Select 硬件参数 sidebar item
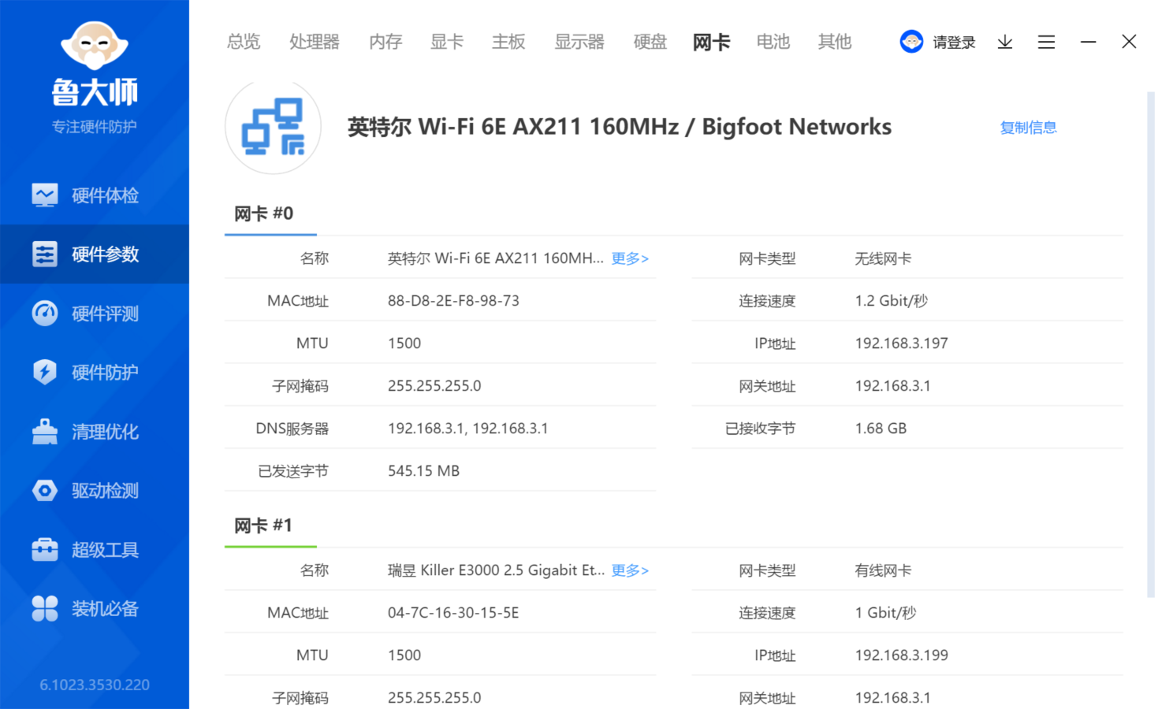The height and width of the screenshot is (709, 1158). (x=95, y=254)
